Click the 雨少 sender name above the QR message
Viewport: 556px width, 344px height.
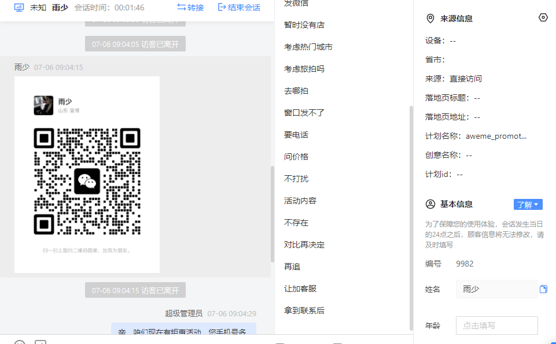(22, 67)
